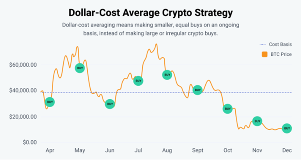Click the $20,000.00 y-axis label
Screen dimensions: 301x160
click(23, 117)
